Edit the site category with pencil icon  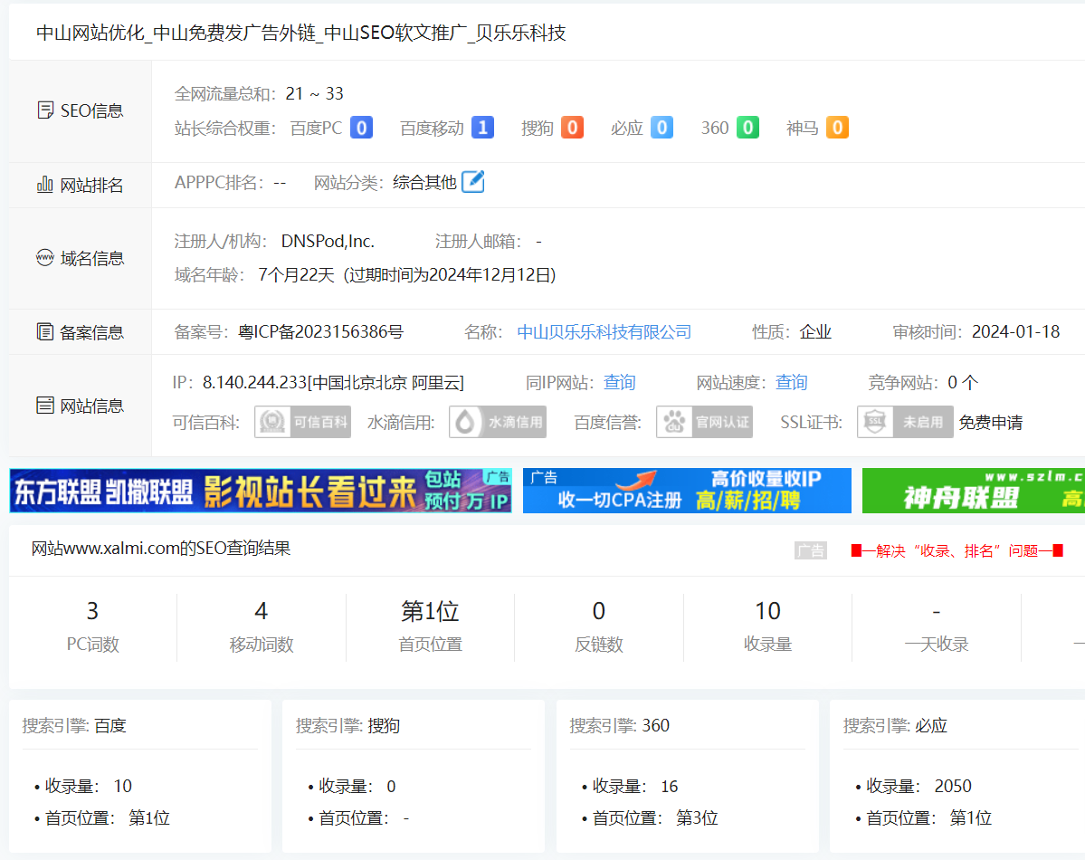pyautogui.click(x=472, y=182)
